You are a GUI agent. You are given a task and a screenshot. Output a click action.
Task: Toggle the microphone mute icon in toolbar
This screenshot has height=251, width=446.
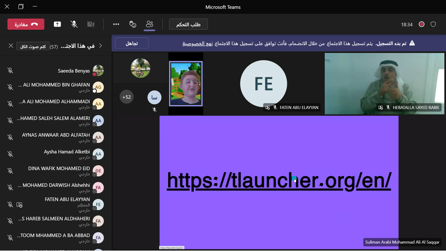74,24
